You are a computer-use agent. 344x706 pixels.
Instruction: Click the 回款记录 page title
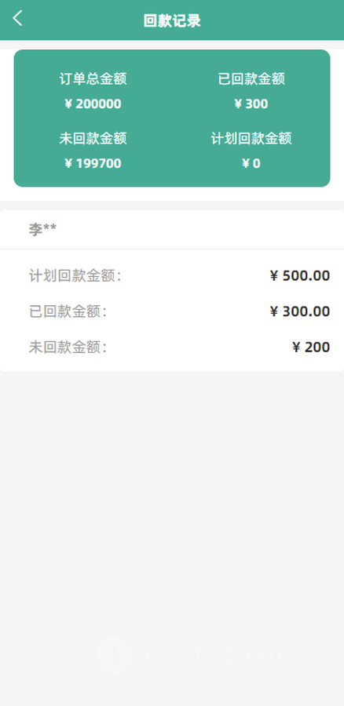tap(172, 20)
